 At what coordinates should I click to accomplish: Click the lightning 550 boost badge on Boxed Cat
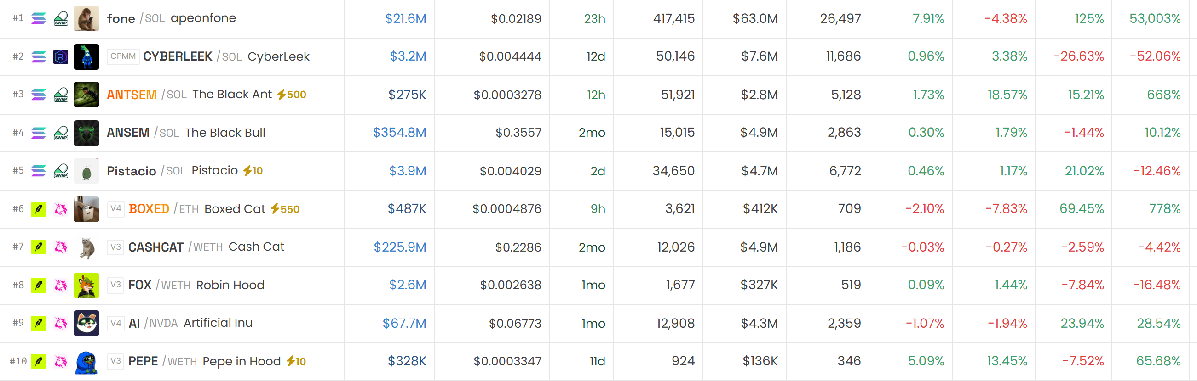[x=285, y=209]
